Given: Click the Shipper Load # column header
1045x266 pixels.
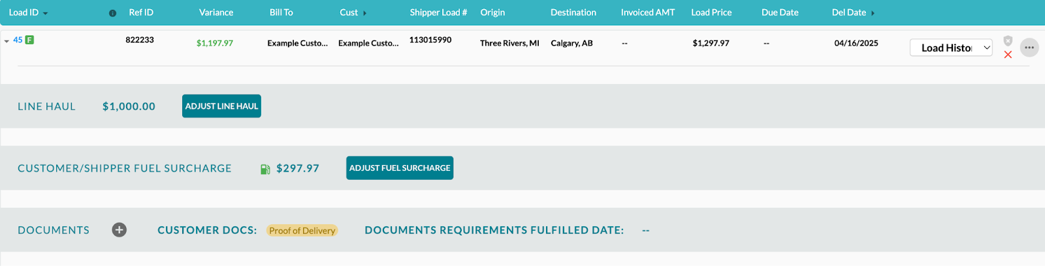Looking at the screenshot, I should [x=438, y=12].
